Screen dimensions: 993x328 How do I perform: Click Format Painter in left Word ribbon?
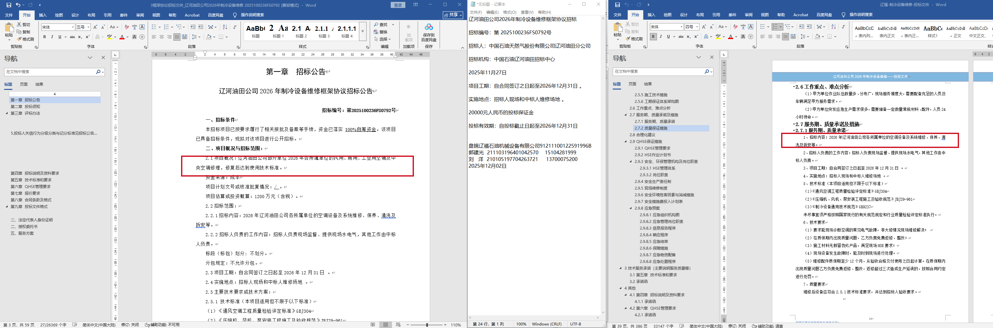[25, 39]
